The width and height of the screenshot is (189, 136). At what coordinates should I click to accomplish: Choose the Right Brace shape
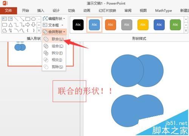tap(34, 31)
